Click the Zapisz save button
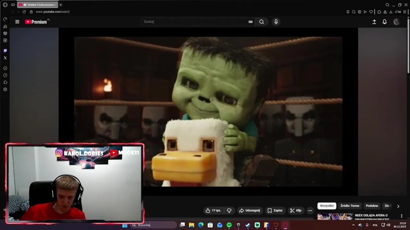410x230 pixels. (275, 211)
